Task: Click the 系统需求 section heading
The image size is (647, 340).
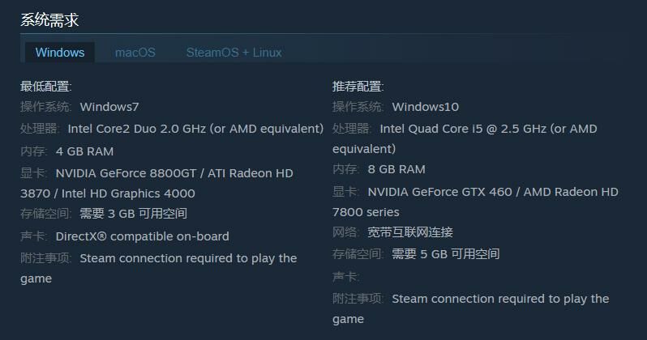Action: point(49,20)
